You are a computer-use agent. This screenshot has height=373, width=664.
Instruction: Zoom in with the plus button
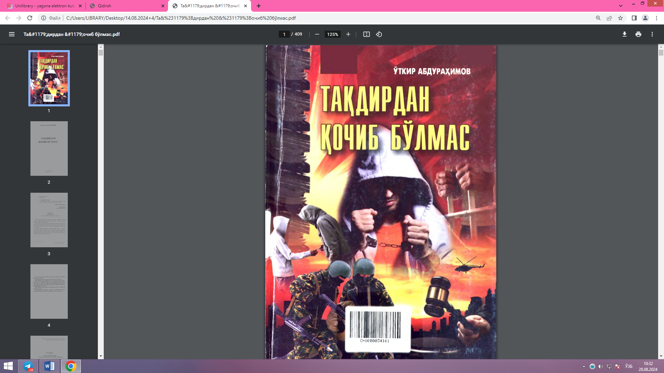(x=348, y=34)
